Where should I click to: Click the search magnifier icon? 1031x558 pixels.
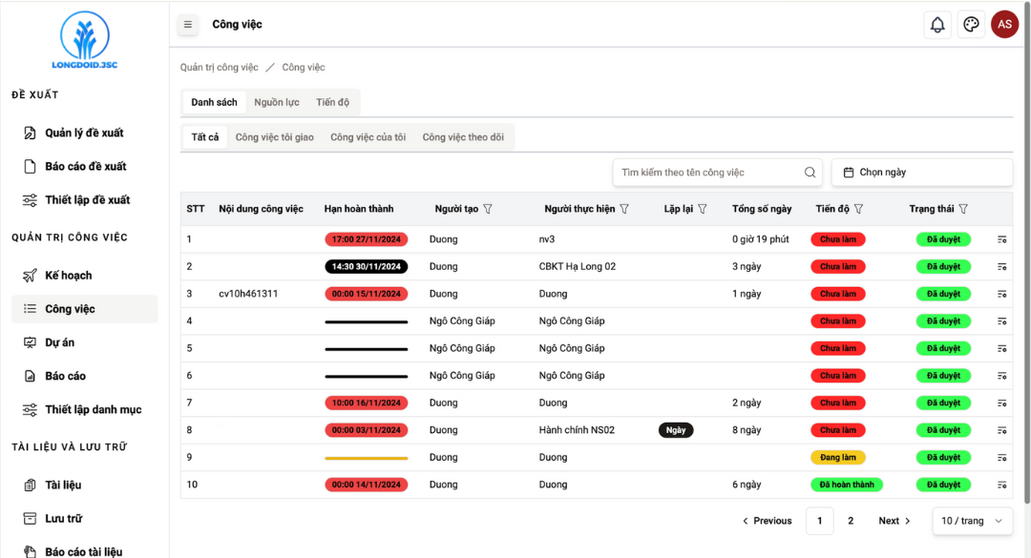click(x=810, y=173)
